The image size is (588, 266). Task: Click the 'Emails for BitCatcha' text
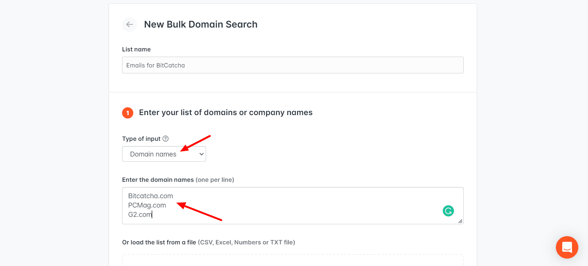[x=156, y=66]
